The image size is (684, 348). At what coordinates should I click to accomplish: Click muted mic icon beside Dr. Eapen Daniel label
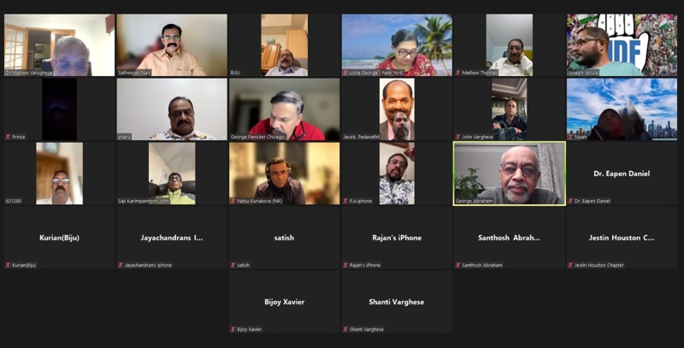(571, 201)
